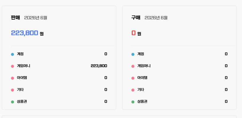The width and height of the screenshot is (242, 118).
Task: Click the pink dot beside 기타 in 판매 card
Action: (12, 90)
